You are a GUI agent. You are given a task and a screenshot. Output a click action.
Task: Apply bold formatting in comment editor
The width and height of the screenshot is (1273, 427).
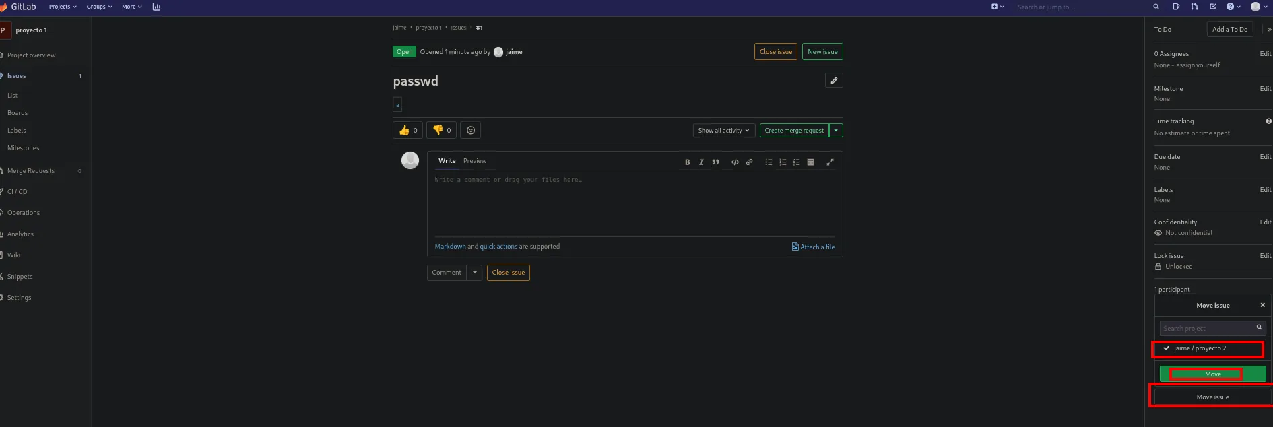687,162
